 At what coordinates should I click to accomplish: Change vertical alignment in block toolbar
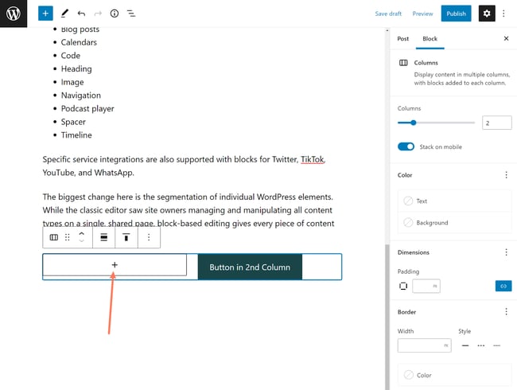click(126, 237)
